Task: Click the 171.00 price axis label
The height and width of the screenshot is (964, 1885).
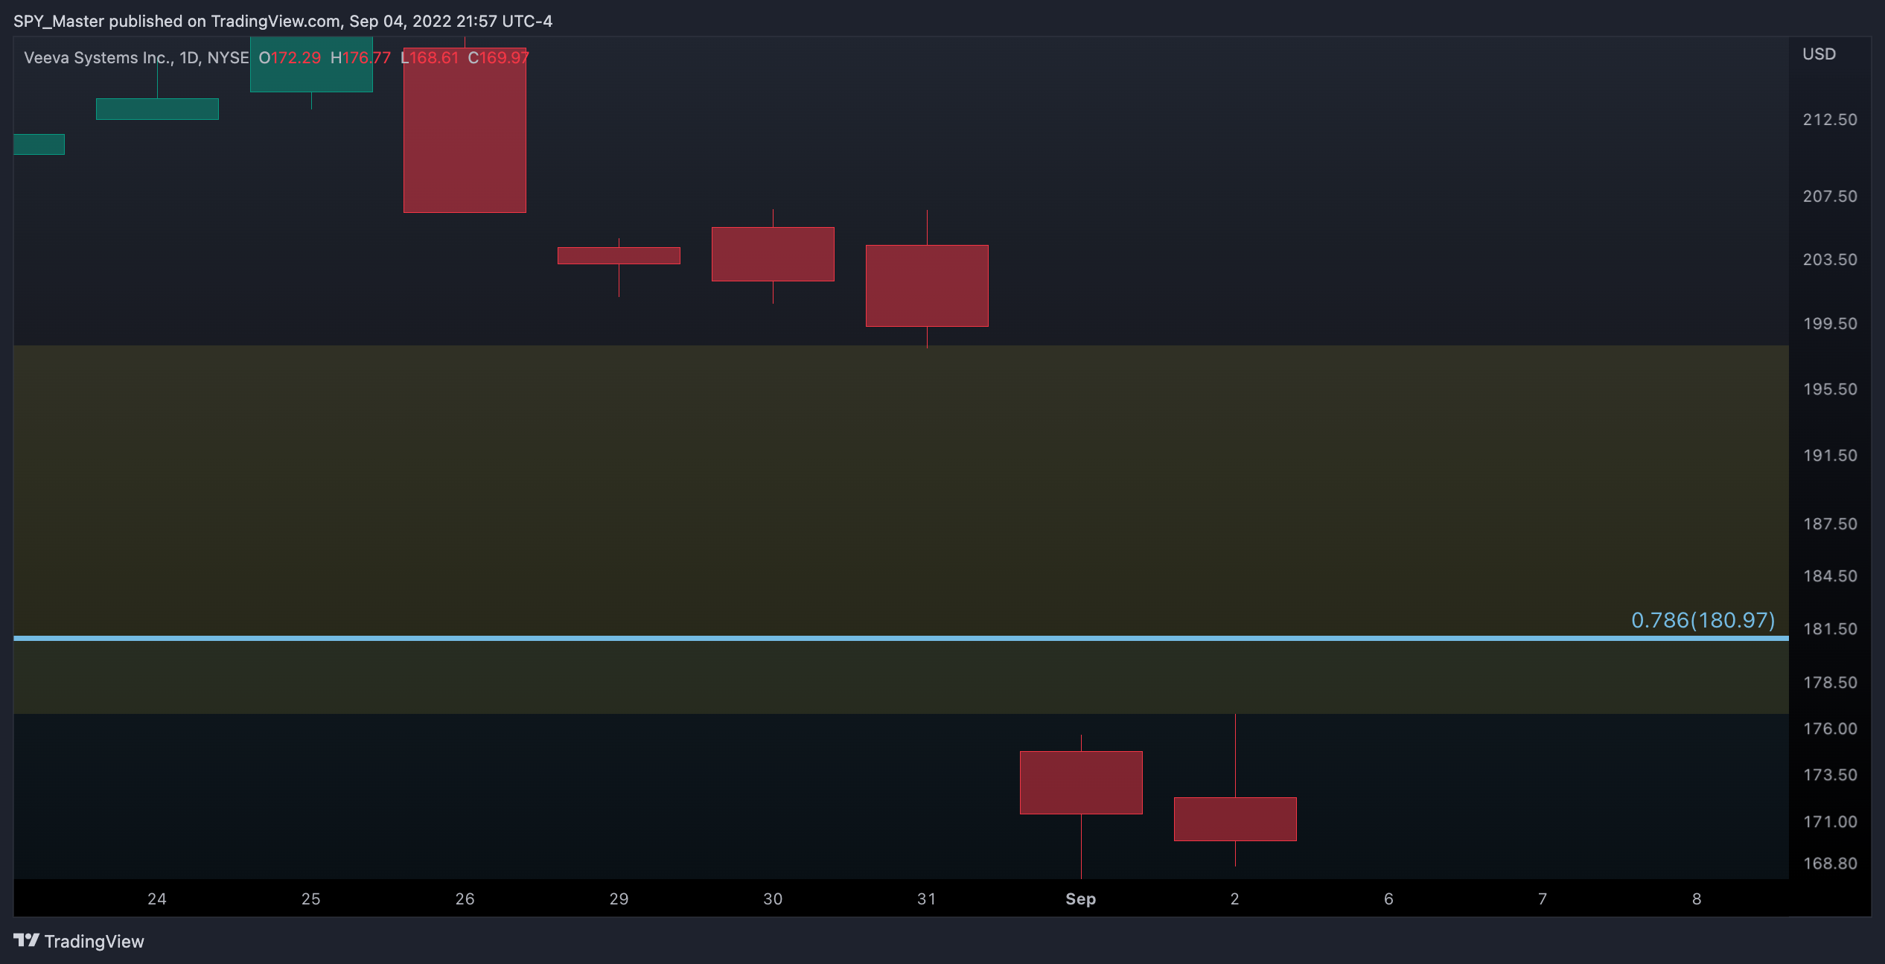Action: tap(1830, 822)
